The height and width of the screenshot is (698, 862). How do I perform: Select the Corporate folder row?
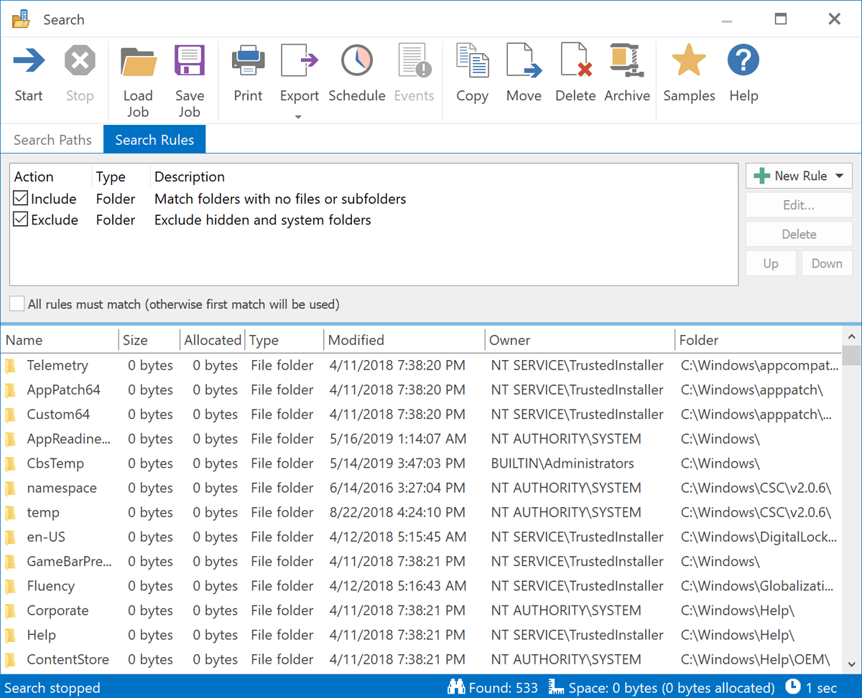pyautogui.click(x=421, y=610)
